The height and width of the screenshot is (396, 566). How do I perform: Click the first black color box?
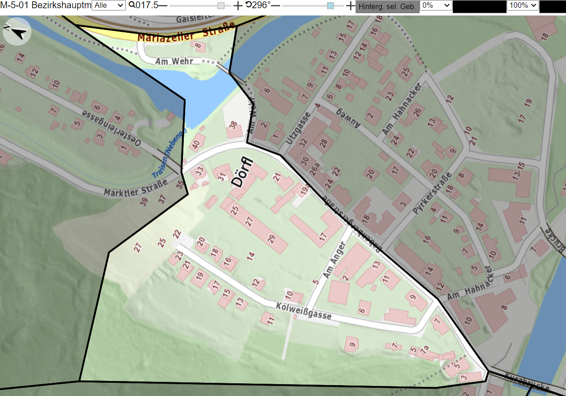tap(479, 6)
